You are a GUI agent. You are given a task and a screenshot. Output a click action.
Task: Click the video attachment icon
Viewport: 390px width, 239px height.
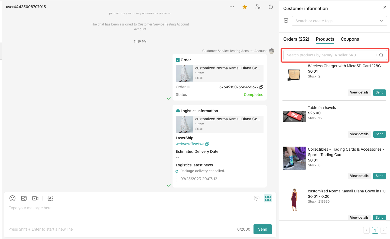click(x=35, y=198)
